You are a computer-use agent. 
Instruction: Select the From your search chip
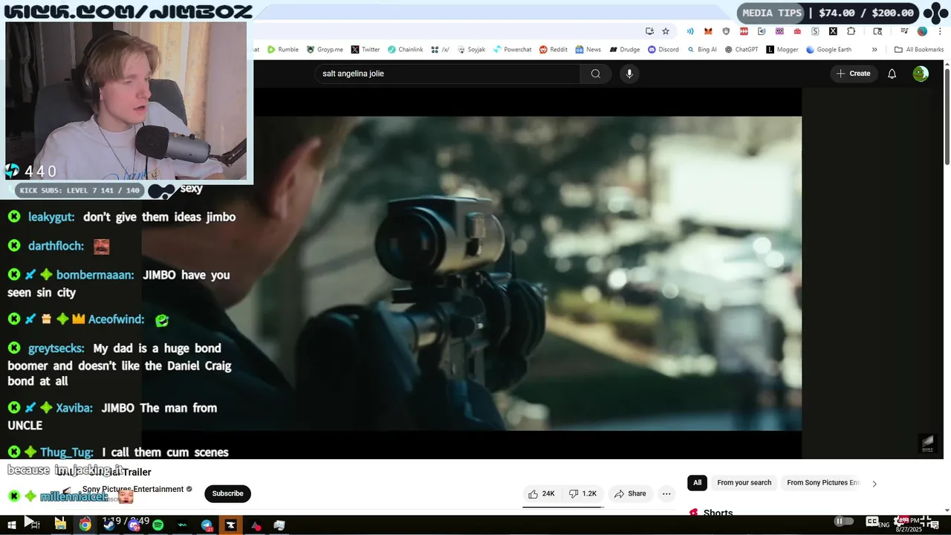coord(744,483)
